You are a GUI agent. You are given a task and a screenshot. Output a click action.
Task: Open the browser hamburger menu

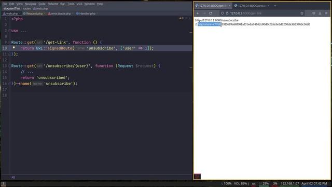pyautogui.click(x=326, y=14)
